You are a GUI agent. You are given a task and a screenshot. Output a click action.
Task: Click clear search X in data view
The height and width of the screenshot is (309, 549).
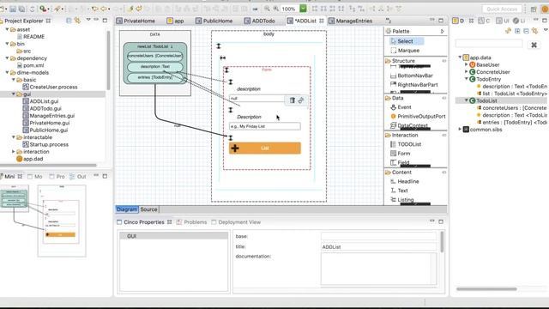pyautogui.click(x=534, y=45)
